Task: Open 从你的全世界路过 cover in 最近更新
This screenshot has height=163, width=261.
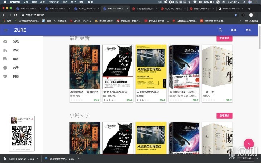Action: [151, 67]
